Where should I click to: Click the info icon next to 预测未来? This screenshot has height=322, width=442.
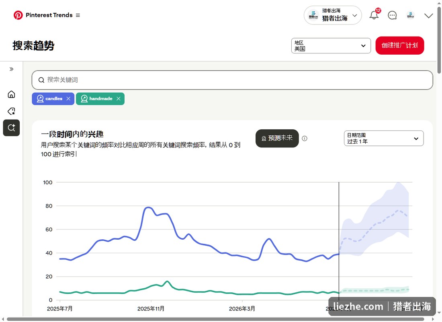tap(305, 139)
